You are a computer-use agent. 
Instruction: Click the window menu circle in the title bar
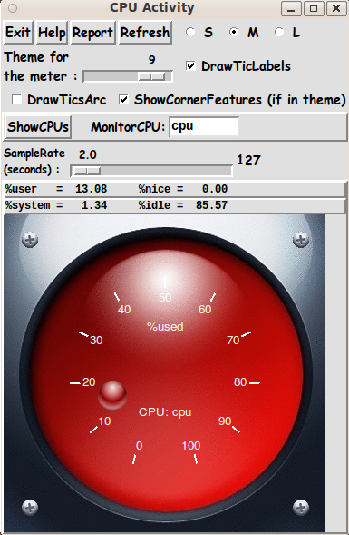(13, 8)
